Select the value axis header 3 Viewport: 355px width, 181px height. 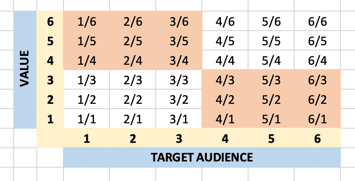click(x=50, y=79)
